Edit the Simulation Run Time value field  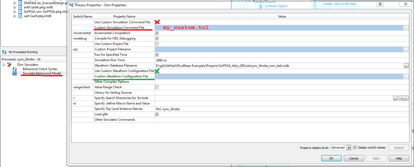click(x=282, y=60)
